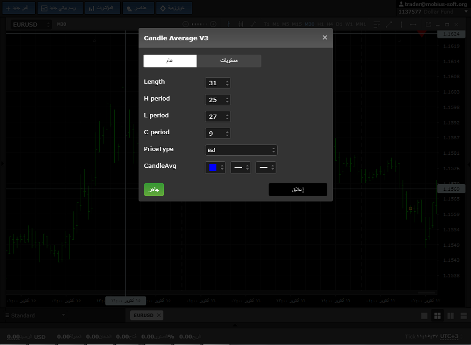Zoom out the chart with minus icon

[x=185, y=25]
